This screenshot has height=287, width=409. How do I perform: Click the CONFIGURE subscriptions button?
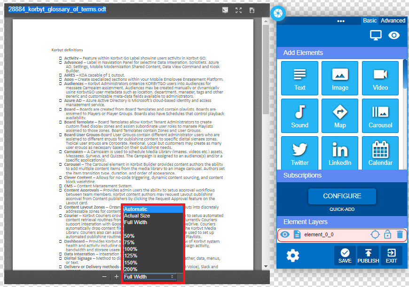click(342, 196)
